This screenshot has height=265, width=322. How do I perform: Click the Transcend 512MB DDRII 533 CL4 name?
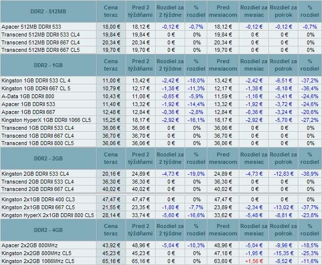click(40, 35)
